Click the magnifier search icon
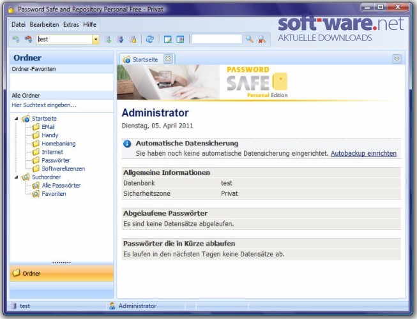This screenshot has width=417, height=319. [x=250, y=40]
